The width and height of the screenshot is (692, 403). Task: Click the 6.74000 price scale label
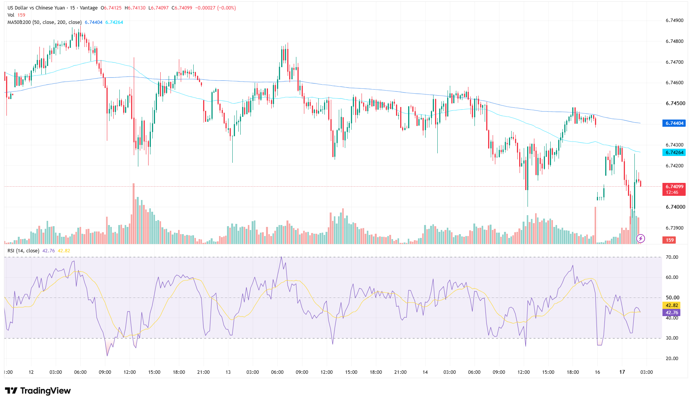point(675,207)
